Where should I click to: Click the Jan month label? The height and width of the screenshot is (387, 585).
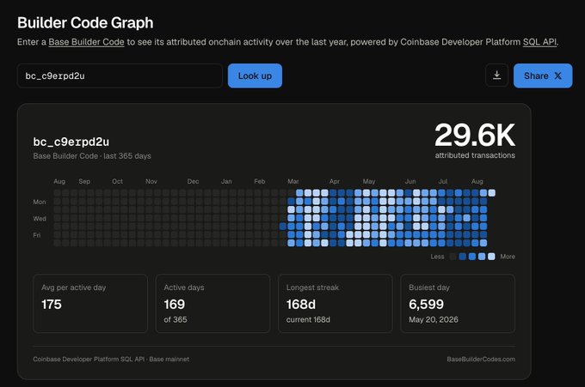click(x=226, y=181)
